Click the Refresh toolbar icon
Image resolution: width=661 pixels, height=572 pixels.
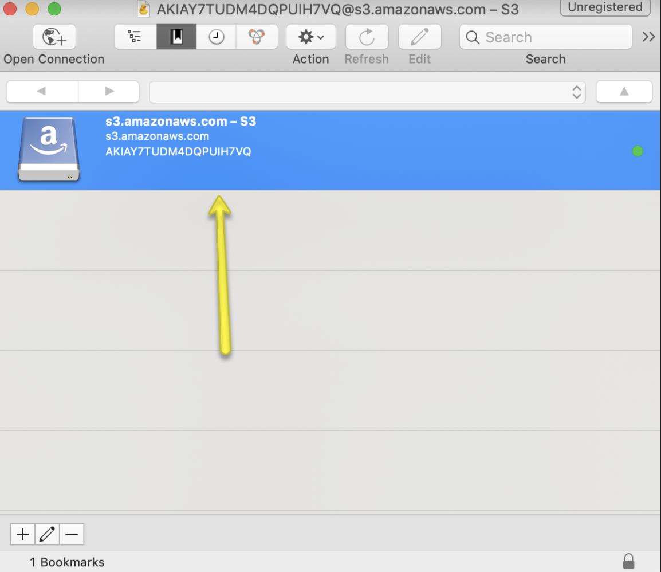tap(367, 37)
